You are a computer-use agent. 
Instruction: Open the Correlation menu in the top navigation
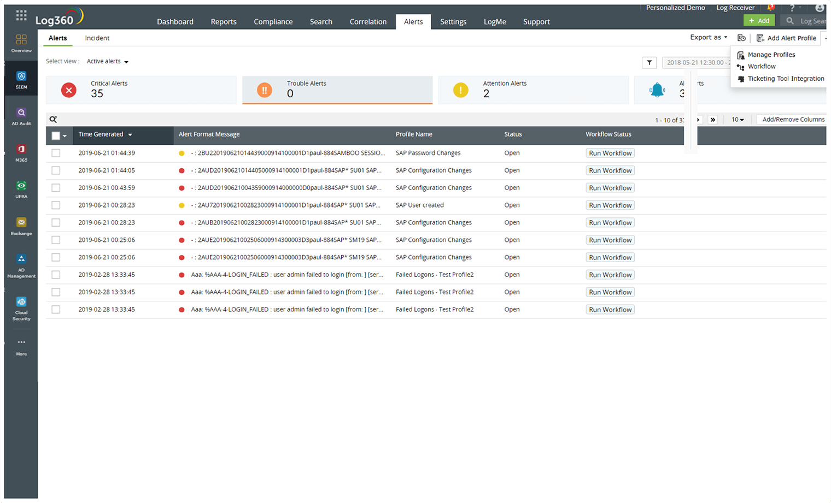click(368, 21)
